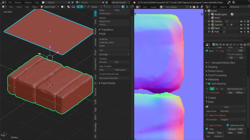Expand the Sampled Motion Blur panel

[x=221, y=63]
